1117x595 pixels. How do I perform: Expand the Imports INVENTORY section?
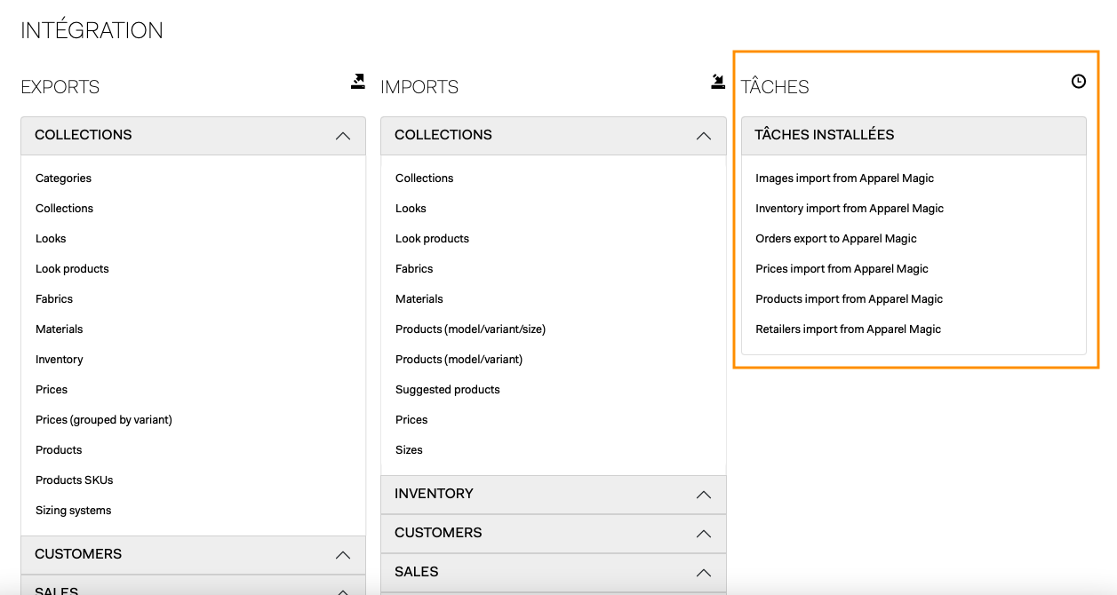pyautogui.click(x=553, y=495)
